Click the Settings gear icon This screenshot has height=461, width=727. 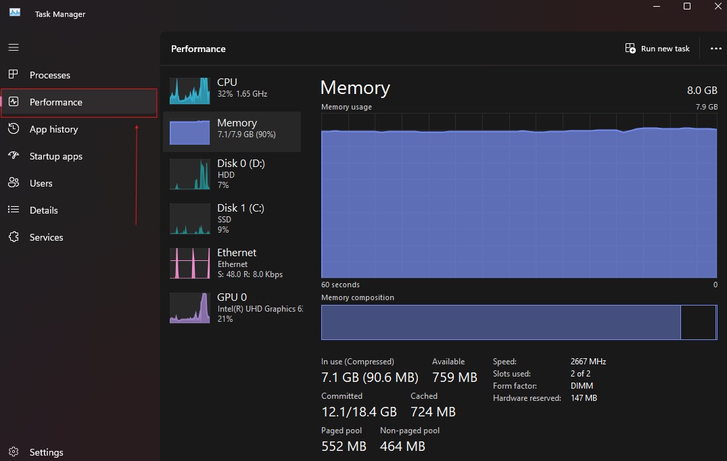[x=14, y=452]
